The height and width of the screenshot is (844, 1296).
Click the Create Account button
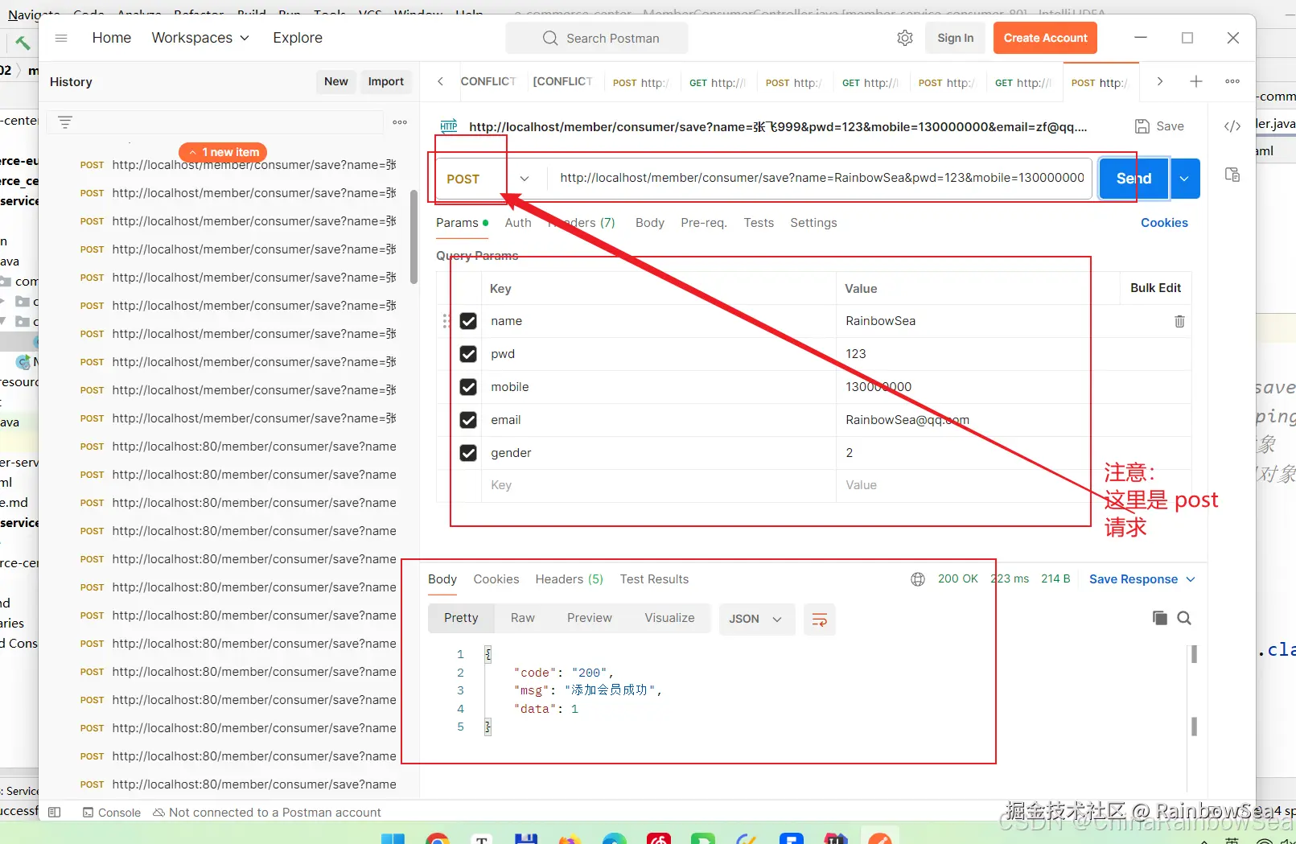pos(1045,38)
